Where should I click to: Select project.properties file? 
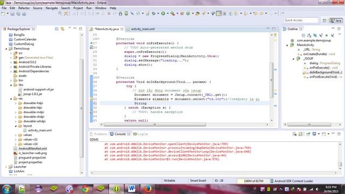30,162
